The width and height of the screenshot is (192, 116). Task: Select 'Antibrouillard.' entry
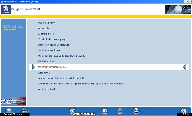(x=47, y=89)
